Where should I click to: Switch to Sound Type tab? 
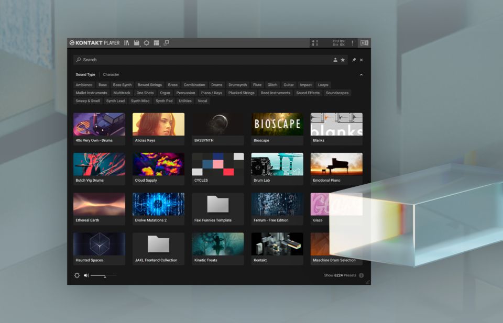point(85,75)
